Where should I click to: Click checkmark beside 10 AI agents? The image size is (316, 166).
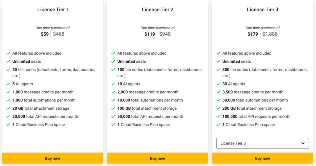113,84
